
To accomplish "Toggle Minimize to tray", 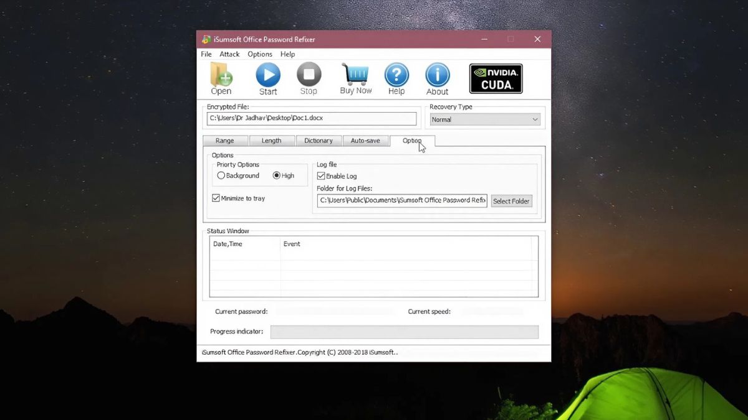I will 216,198.
